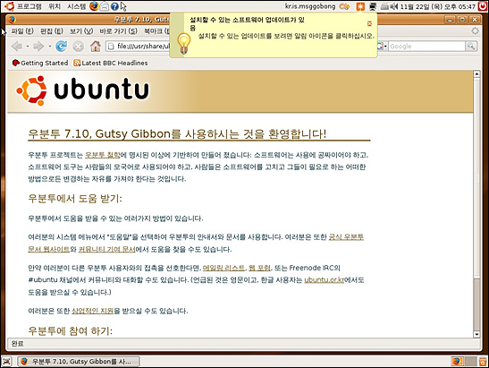Follow the 메일링 리스트 link
Image resolution: width=489 pixels, height=368 pixels.
223,268
